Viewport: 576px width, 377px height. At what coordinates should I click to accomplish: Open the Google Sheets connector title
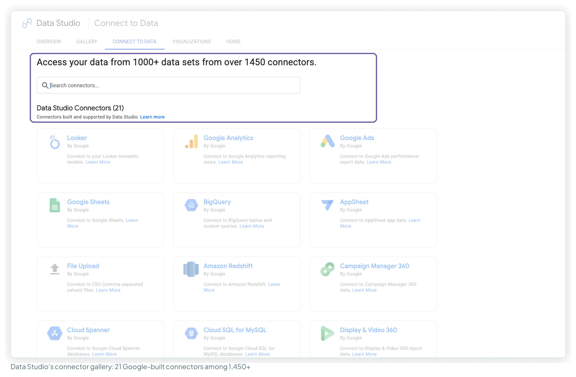[x=88, y=202]
